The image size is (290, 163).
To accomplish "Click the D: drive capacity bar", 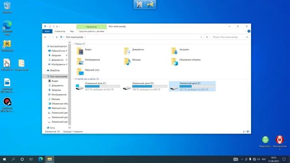I will [150, 86].
